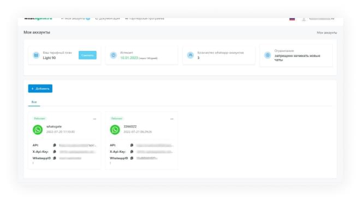Open the three-dot menu on 3366322 card
361x203 pixels.
coord(171,119)
